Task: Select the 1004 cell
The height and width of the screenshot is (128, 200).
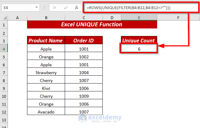Action: tap(84, 72)
